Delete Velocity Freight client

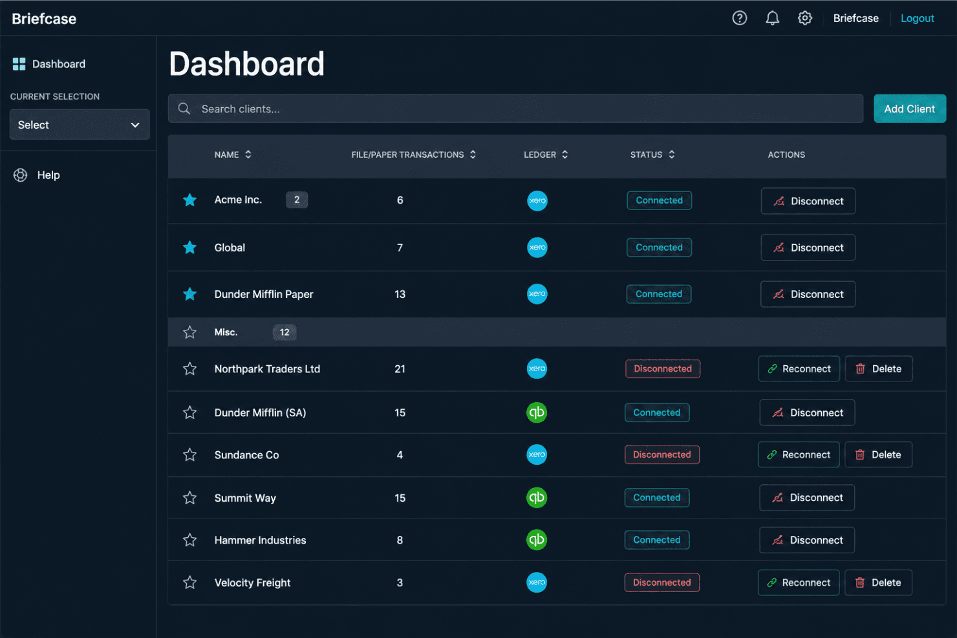(x=878, y=582)
